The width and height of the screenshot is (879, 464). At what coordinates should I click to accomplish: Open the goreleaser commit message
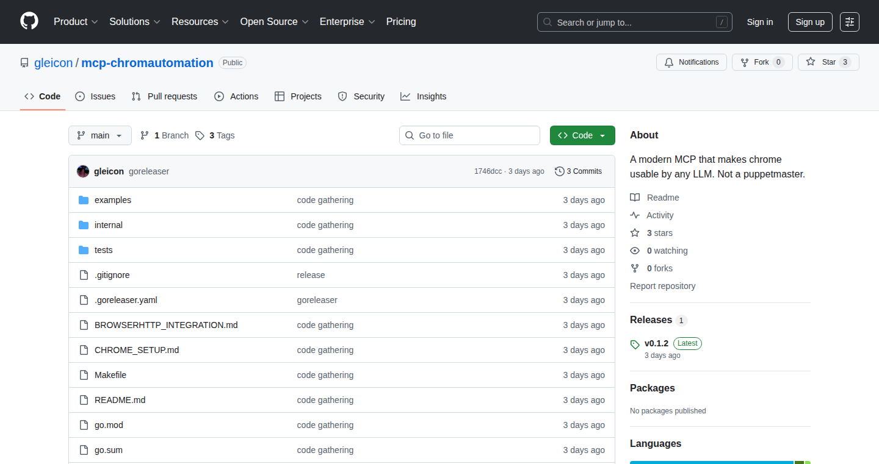(x=149, y=171)
